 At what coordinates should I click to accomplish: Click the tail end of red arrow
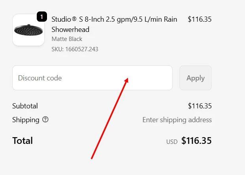(x=92, y=158)
